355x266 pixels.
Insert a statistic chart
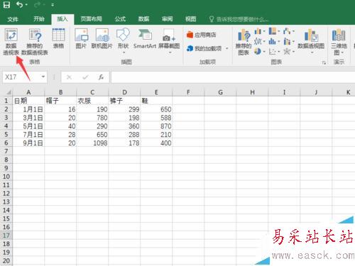pyautogui.click(x=273, y=41)
